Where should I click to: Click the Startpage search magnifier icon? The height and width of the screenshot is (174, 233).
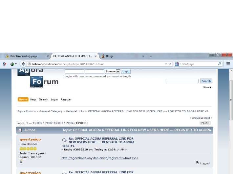[219, 64]
